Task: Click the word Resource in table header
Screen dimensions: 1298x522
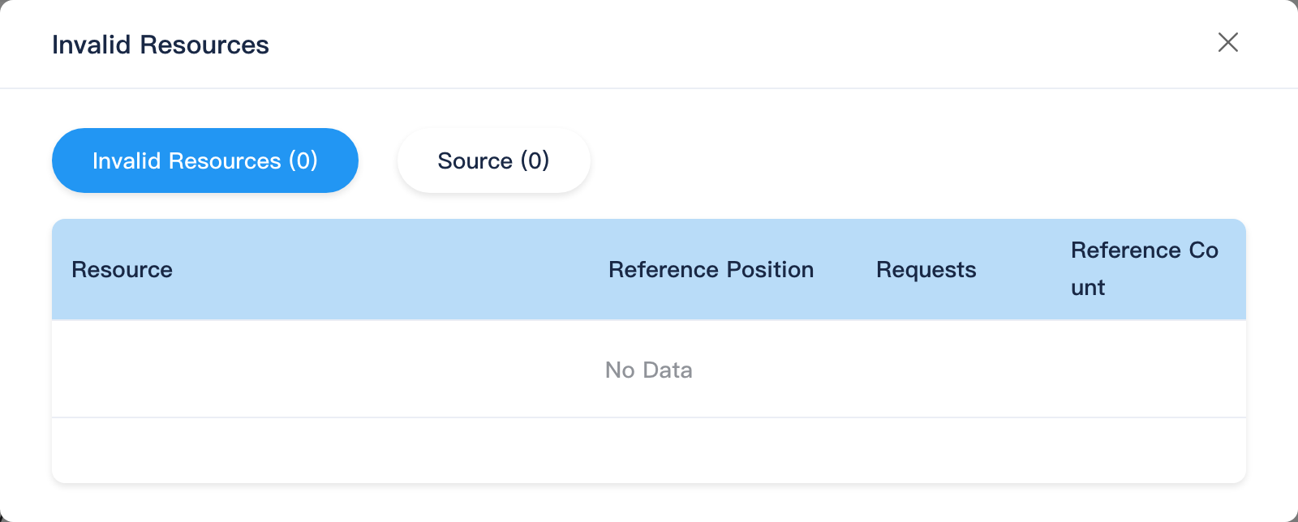Action: click(x=122, y=269)
